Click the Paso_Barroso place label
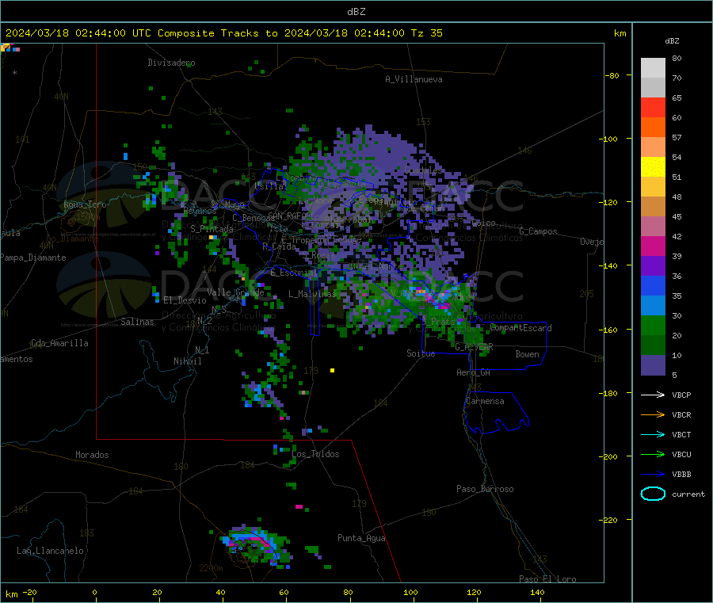The image size is (713, 603). click(485, 489)
